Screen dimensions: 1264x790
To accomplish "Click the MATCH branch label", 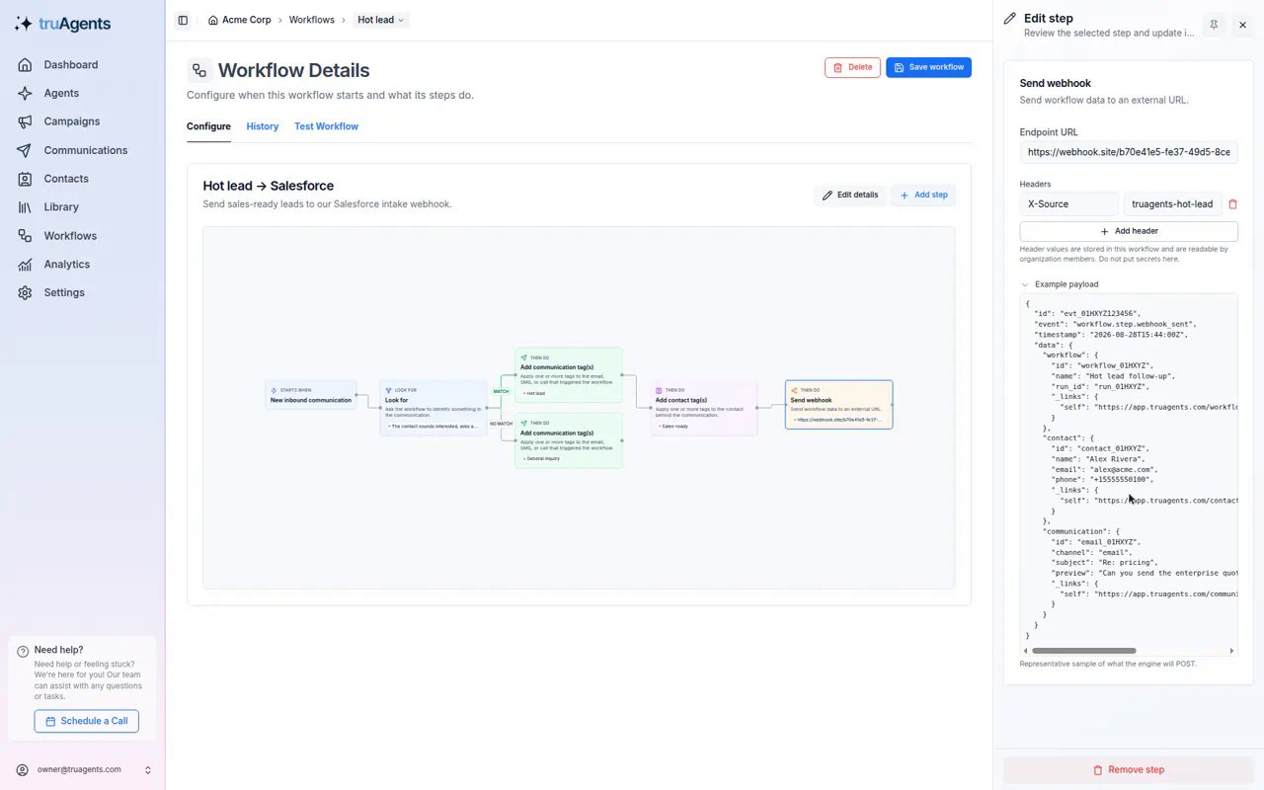I will point(502,391).
